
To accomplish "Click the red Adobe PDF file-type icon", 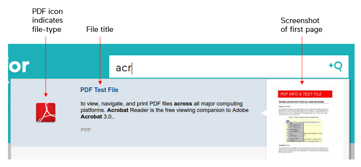I will 46,112.
